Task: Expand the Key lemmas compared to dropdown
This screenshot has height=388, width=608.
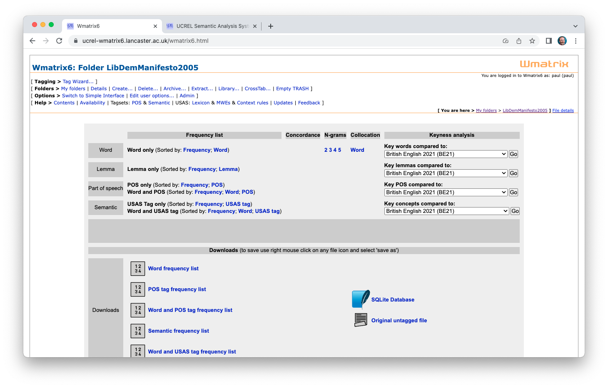Action: pyautogui.click(x=446, y=173)
